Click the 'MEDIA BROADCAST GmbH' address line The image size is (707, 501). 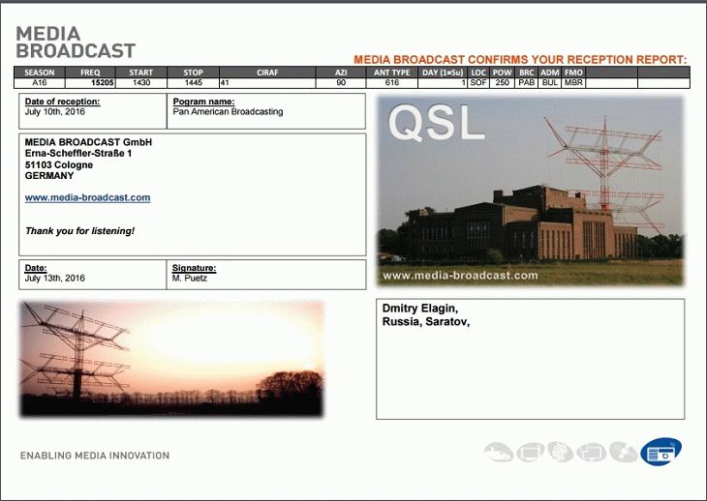pos(88,142)
